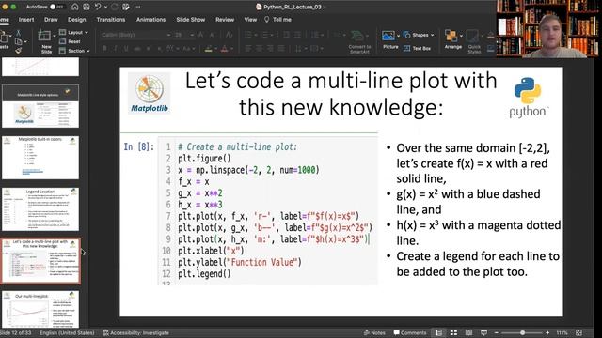Click the Home icon in title bar
Image resolution: width=602 pixels, height=338 pixels.
[75, 7]
